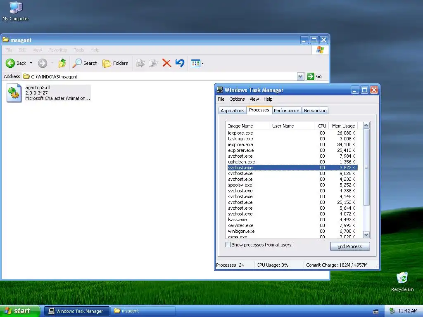
Task: Open the Views icon in Explorer toolbar
Action: [x=195, y=63]
